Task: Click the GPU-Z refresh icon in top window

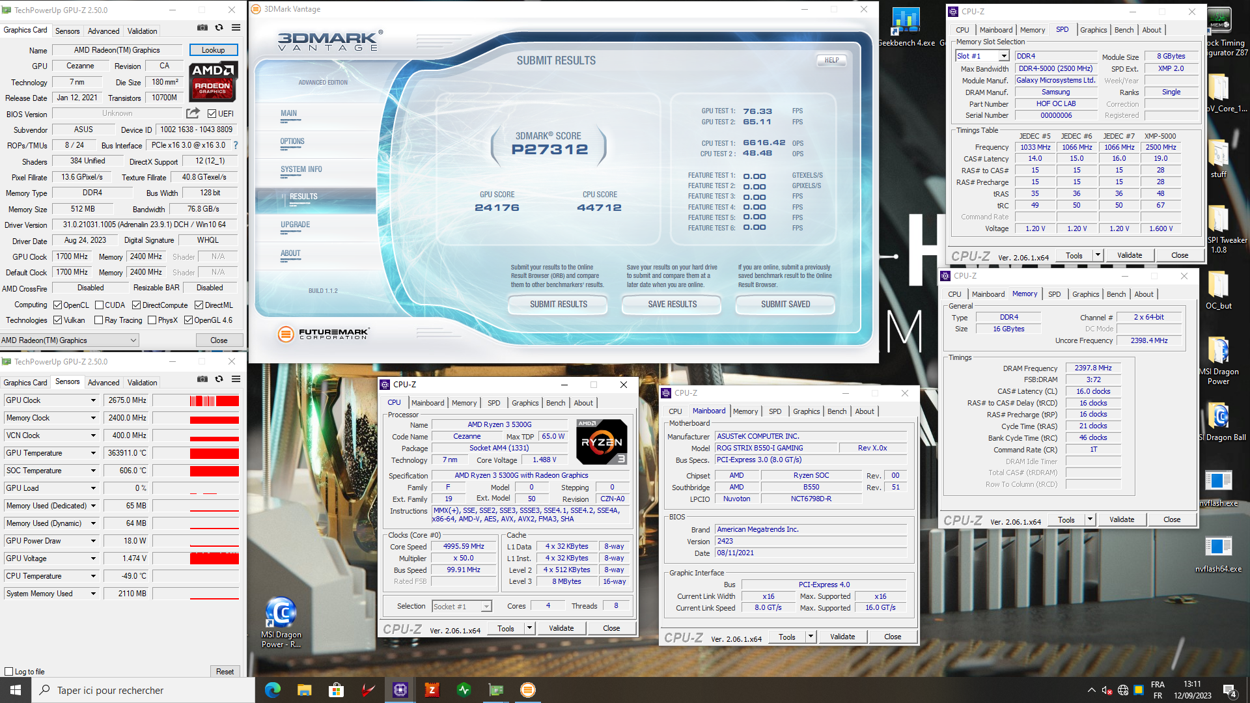Action: pyautogui.click(x=219, y=28)
